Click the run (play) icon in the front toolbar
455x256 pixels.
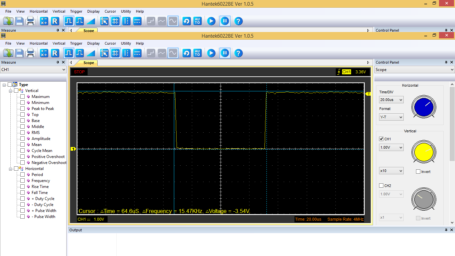tap(211, 53)
